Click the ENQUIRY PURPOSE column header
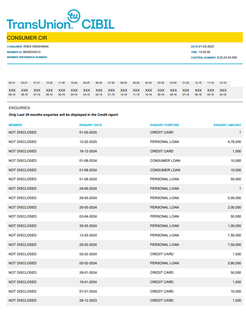Viewport: 246px width, 313px height. 164,125
